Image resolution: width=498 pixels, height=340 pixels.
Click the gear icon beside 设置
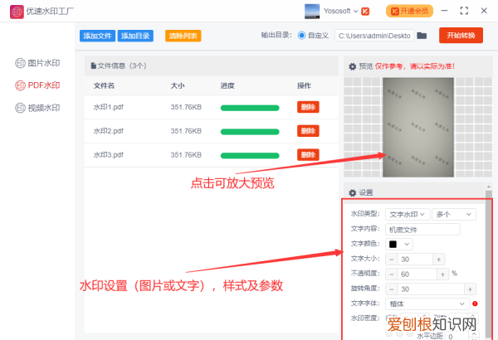(x=352, y=192)
